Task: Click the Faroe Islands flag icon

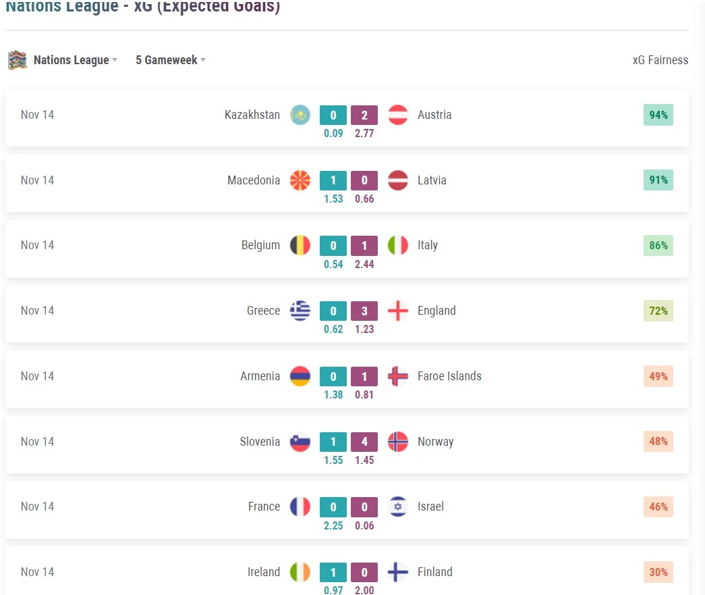Action: pyautogui.click(x=398, y=376)
